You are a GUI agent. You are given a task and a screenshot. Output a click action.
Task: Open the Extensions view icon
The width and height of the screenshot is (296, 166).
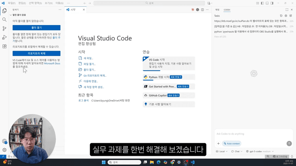click(x=4, y=46)
